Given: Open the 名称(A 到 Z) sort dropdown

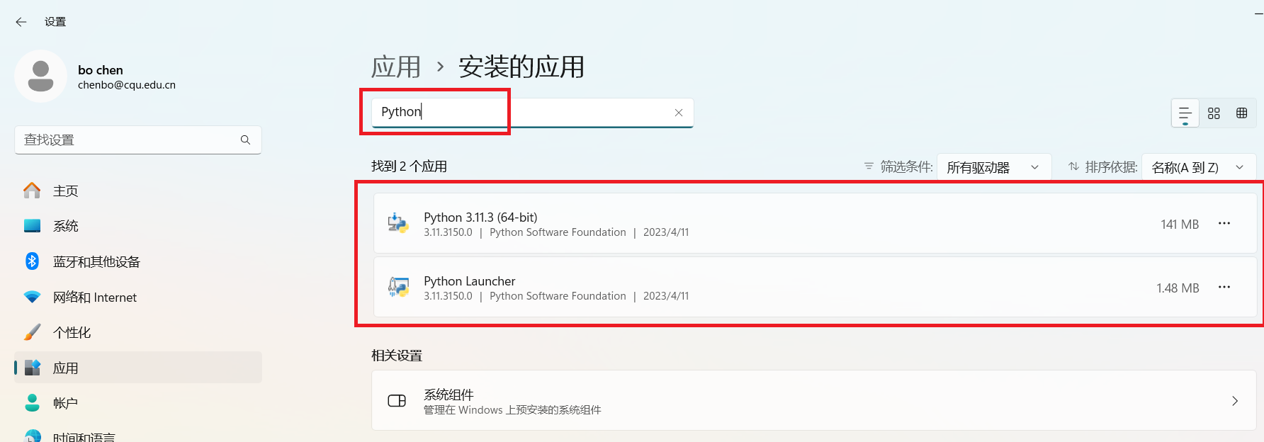Looking at the screenshot, I should (1199, 168).
